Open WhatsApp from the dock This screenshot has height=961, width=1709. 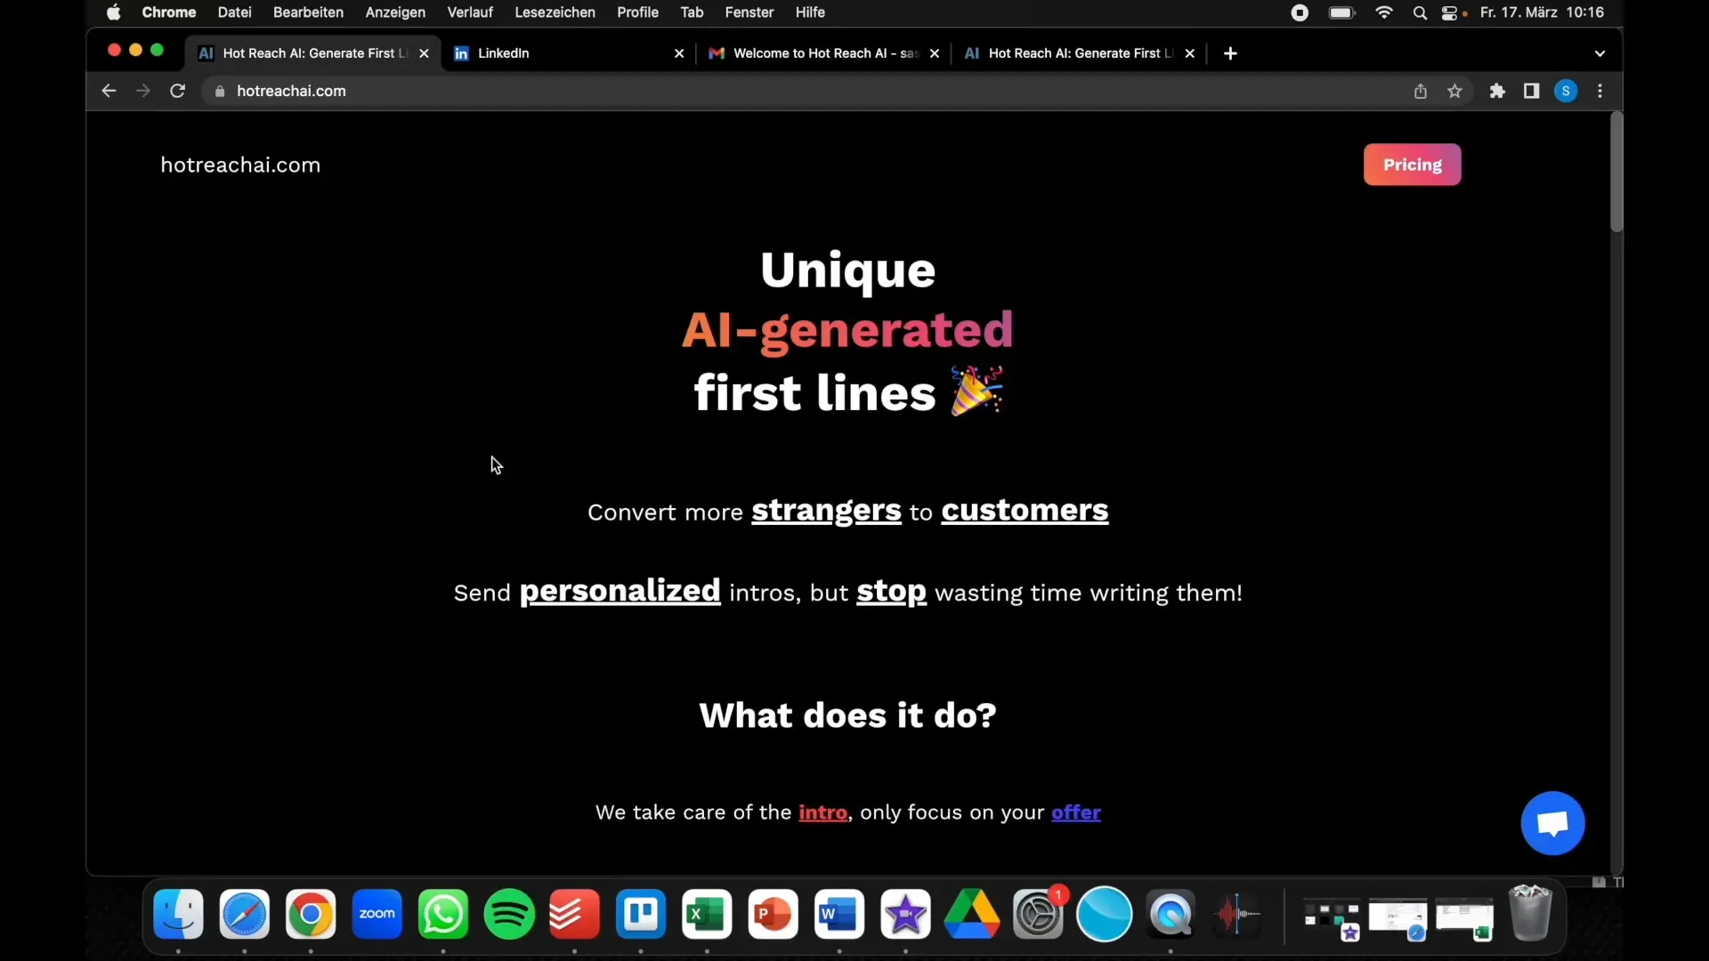(x=443, y=914)
